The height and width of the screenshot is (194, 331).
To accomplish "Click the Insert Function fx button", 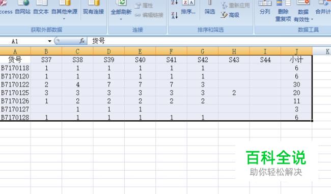I will tap(82, 41).
